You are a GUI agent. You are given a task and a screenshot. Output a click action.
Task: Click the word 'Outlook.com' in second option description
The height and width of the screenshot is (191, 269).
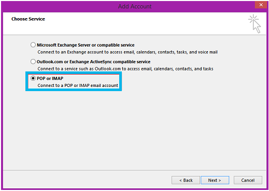[108, 69]
